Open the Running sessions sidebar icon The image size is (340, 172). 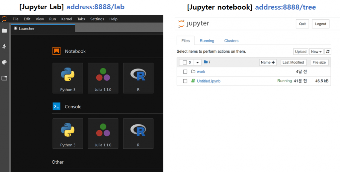click(4, 46)
